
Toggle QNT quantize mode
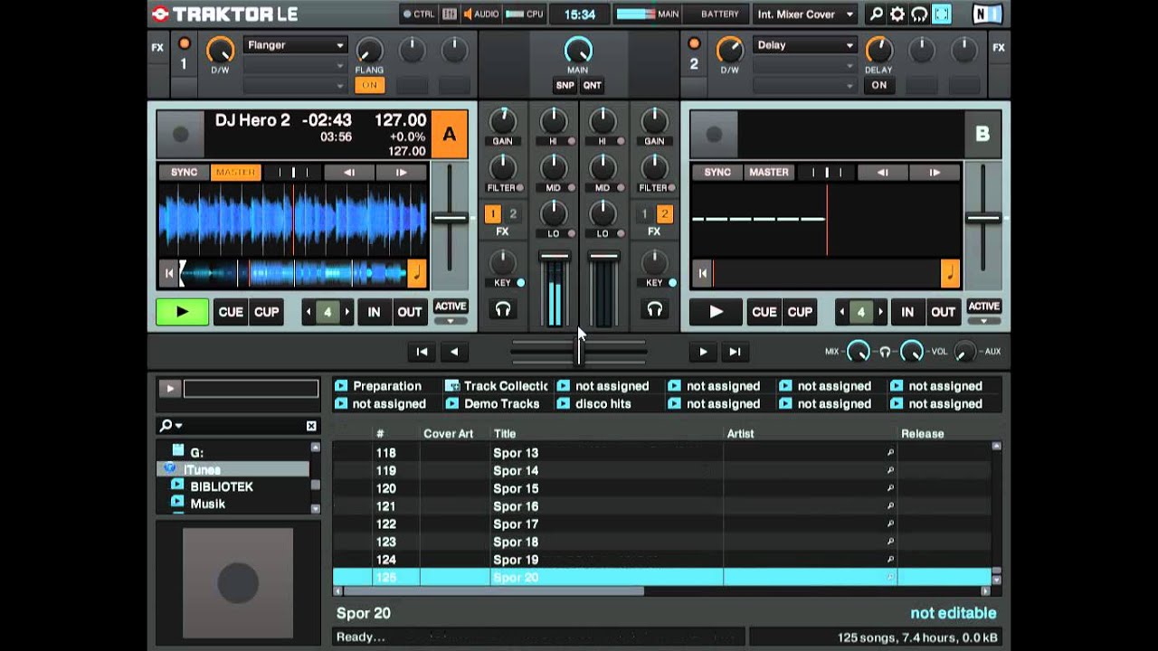point(592,85)
